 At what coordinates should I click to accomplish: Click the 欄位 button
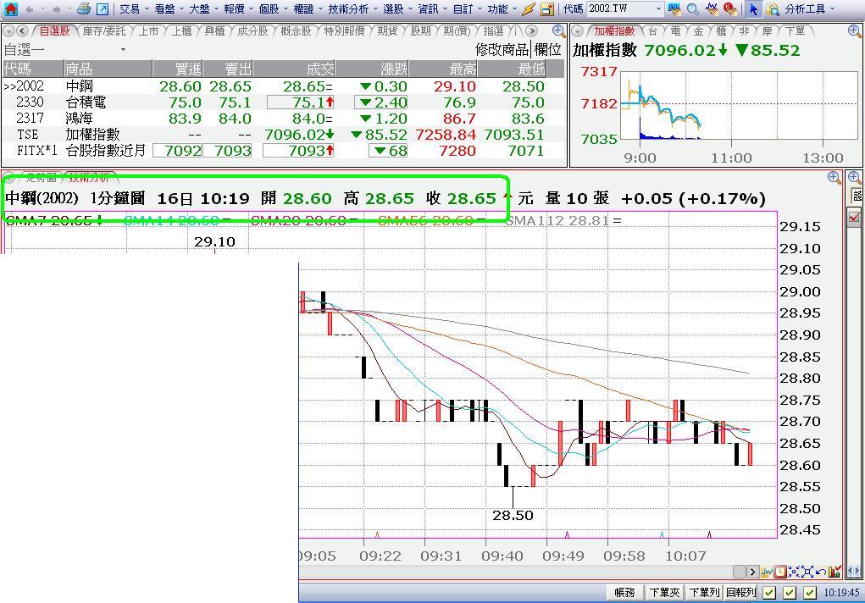tap(548, 50)
